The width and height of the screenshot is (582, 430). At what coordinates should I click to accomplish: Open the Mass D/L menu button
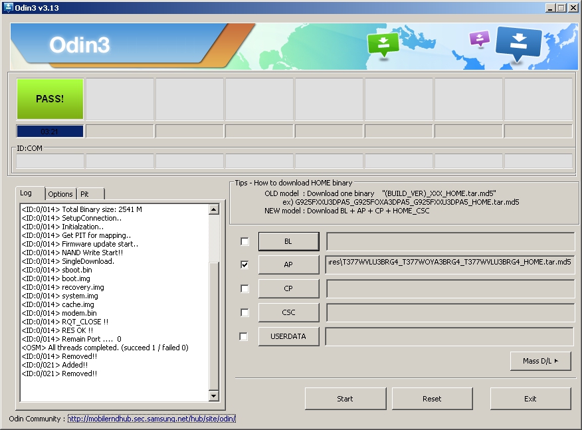click(540, 361)
